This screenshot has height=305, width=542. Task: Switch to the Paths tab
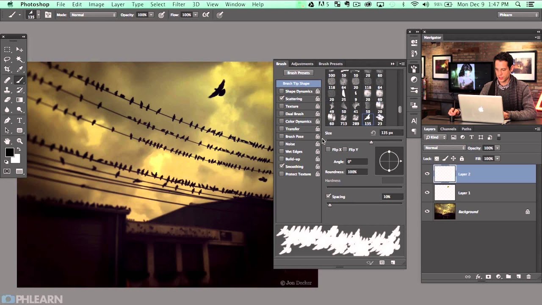[x=466, y=129]
